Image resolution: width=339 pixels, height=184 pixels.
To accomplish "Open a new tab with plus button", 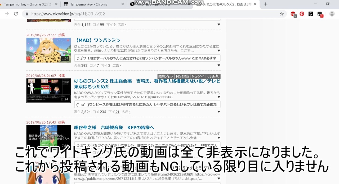I will [x=266, y=4].
